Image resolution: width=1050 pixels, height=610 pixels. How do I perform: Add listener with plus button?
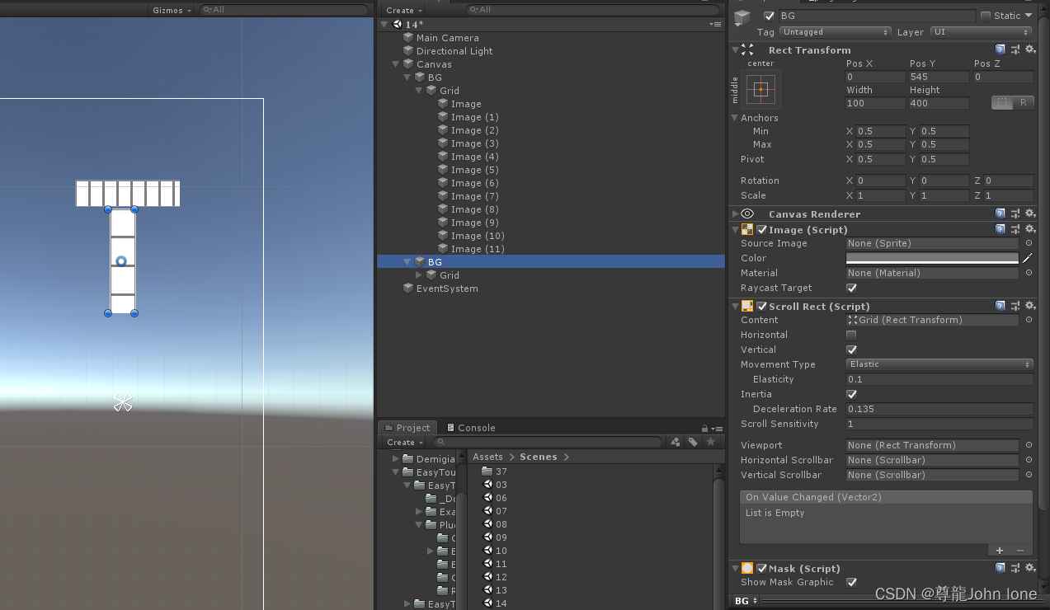(x=1000, y=551)
